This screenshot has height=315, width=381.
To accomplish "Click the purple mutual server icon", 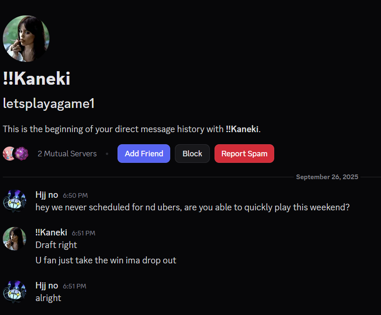I will (21, 154).
